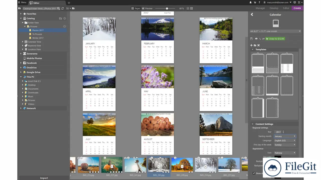Open the To Process folder

point(37,34)
